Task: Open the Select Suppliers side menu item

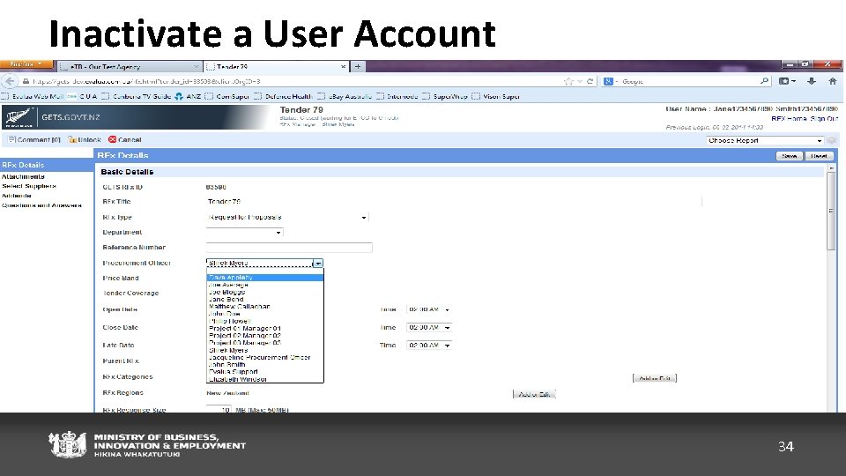Action: coord(28,186)
